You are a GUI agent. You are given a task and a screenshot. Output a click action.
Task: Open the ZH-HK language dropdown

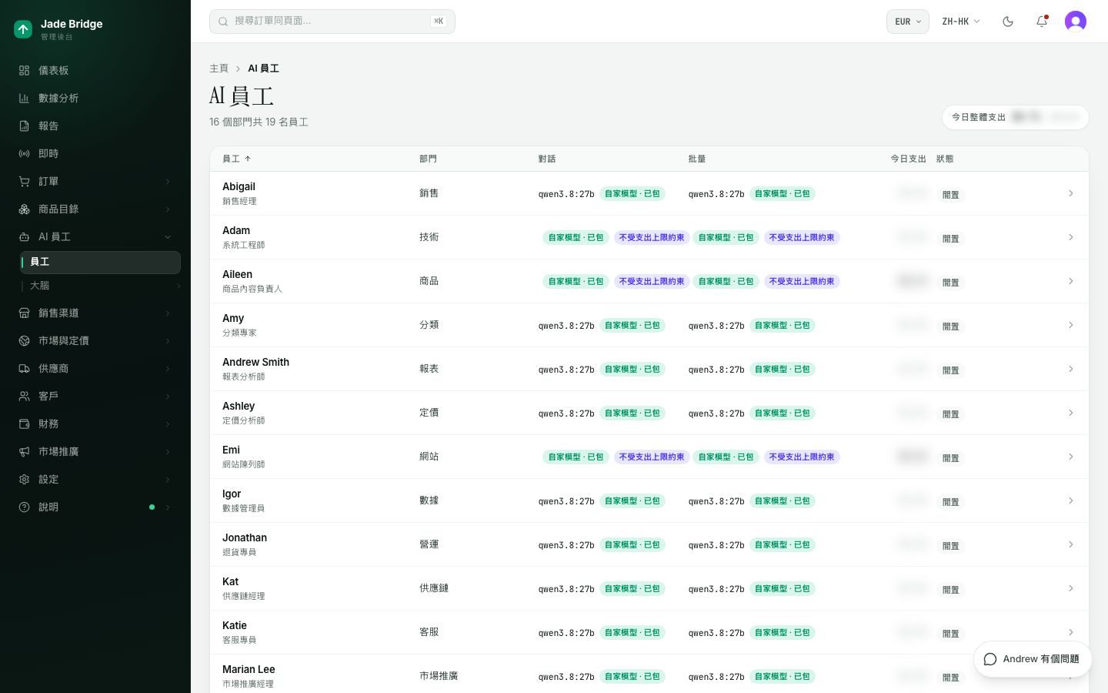(x=961, y=22)
